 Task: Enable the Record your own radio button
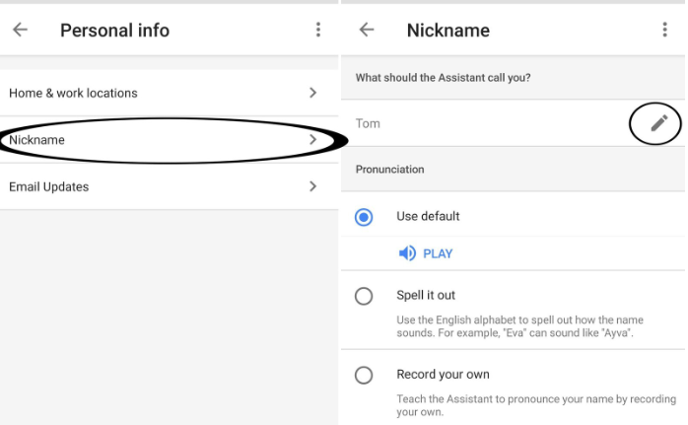(x=364, y=375)
